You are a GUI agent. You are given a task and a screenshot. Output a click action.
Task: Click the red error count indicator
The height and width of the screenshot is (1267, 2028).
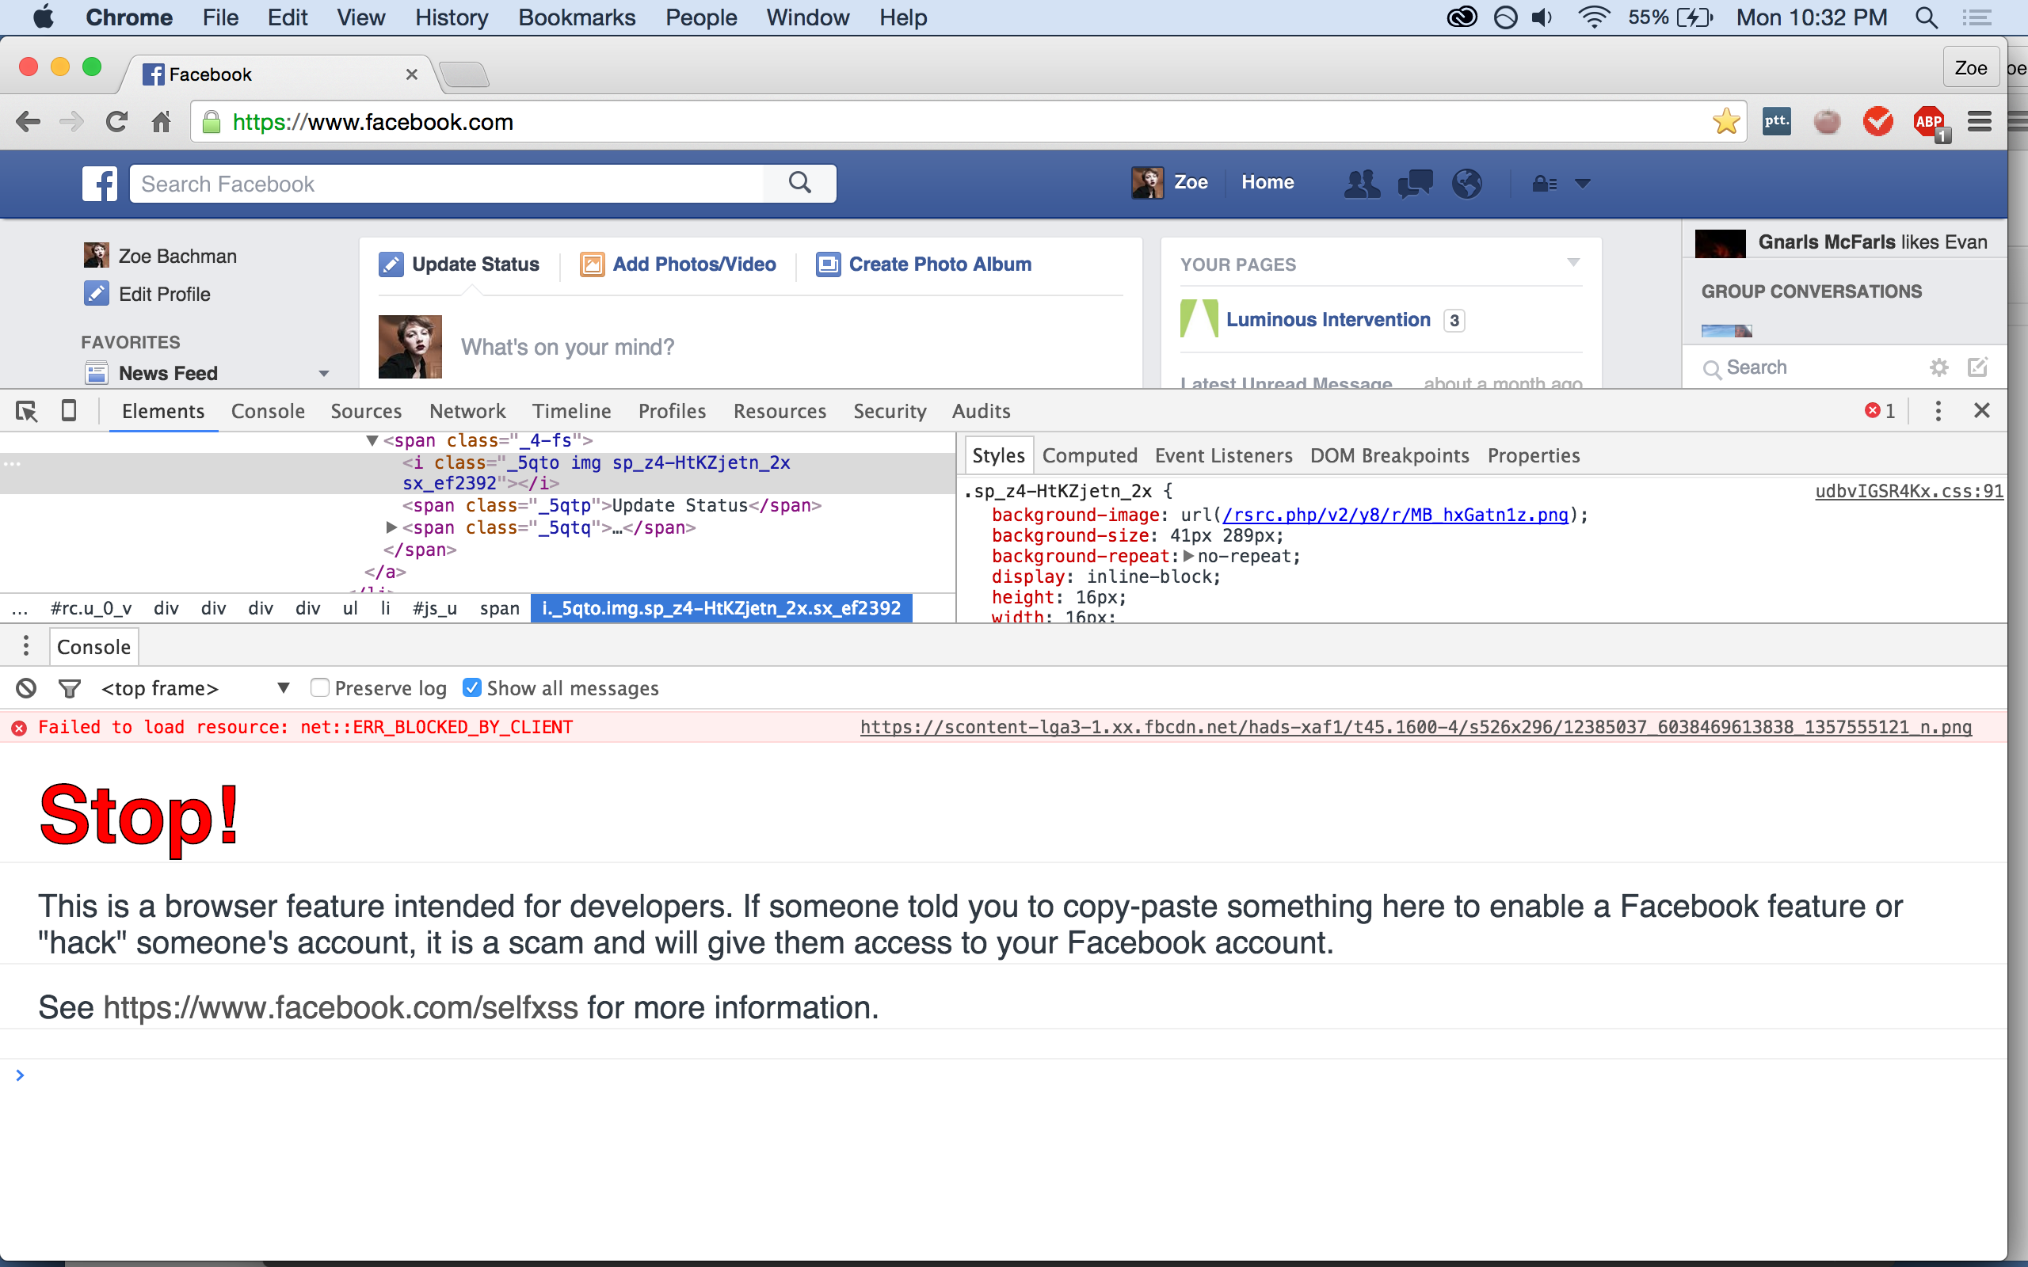1880,412
